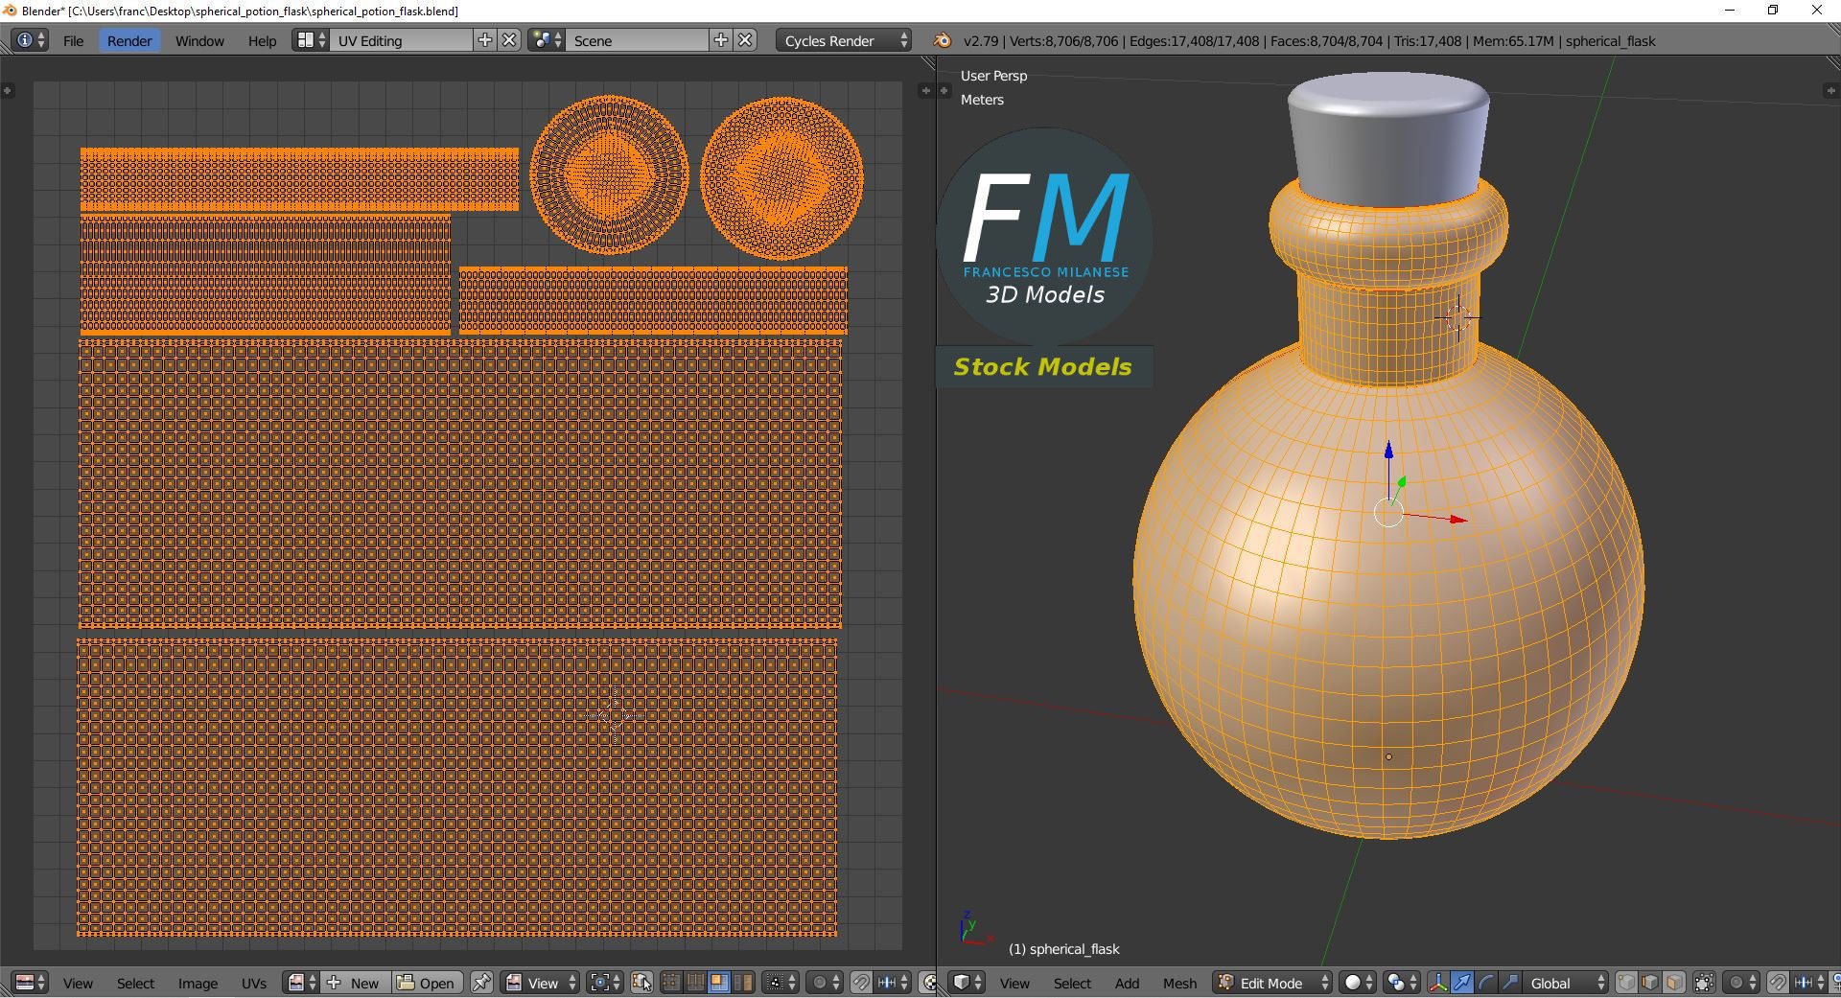Open the UVs menu
The width and height of the screenshot is (1841, 998).
254,983
